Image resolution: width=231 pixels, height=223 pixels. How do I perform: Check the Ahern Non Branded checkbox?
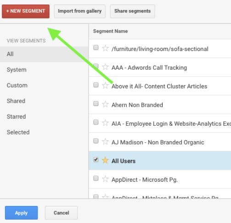96,104
